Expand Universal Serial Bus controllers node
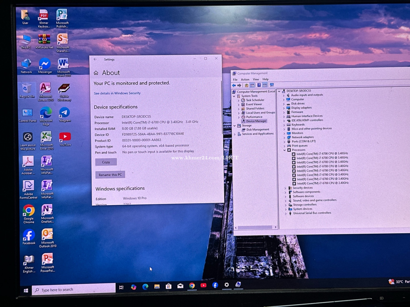This screenshot has width=410, height=307. click(x=286, y=214)
